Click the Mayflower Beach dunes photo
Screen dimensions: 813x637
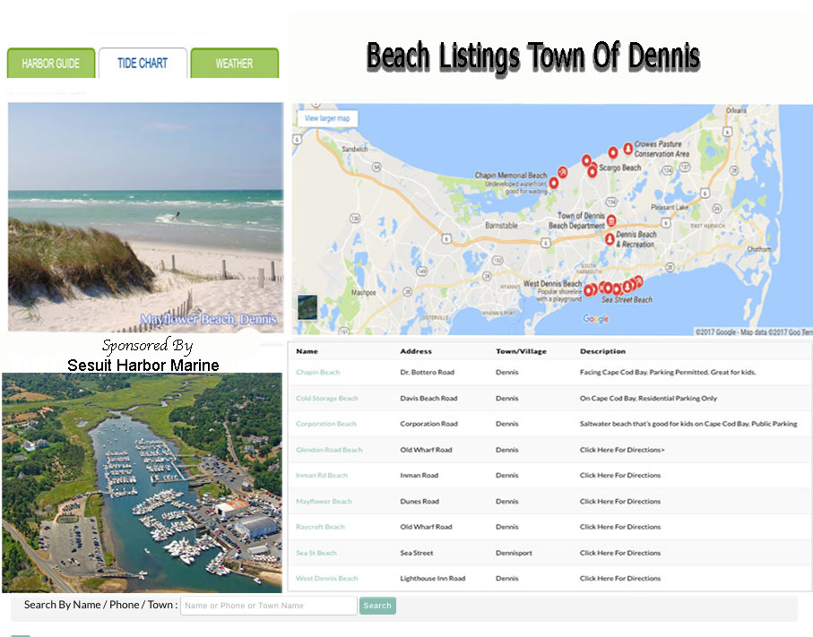pyautogui.click(x=145, y=217)
